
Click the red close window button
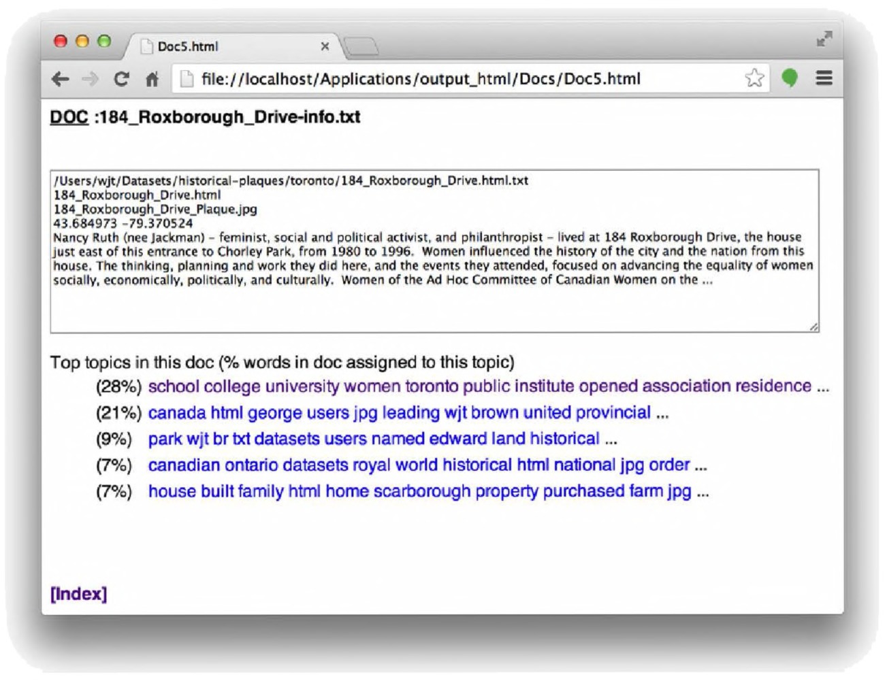click(x=61, y=41)
